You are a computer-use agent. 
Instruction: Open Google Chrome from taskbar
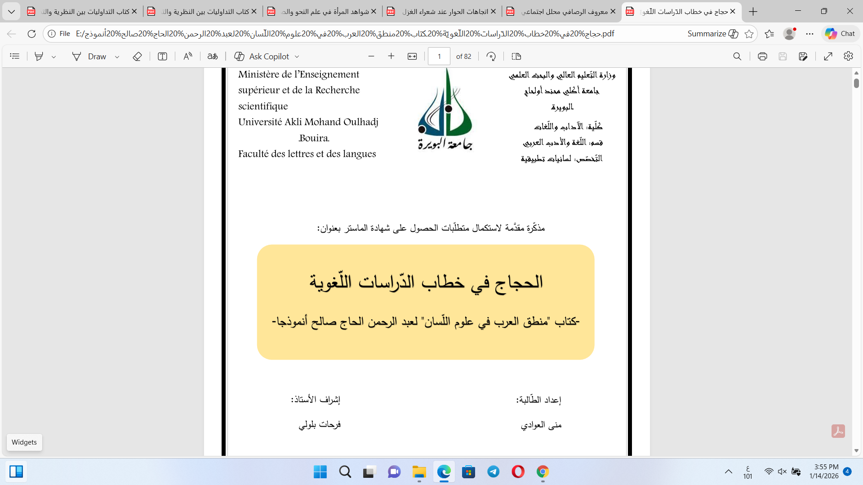[543, 472]
